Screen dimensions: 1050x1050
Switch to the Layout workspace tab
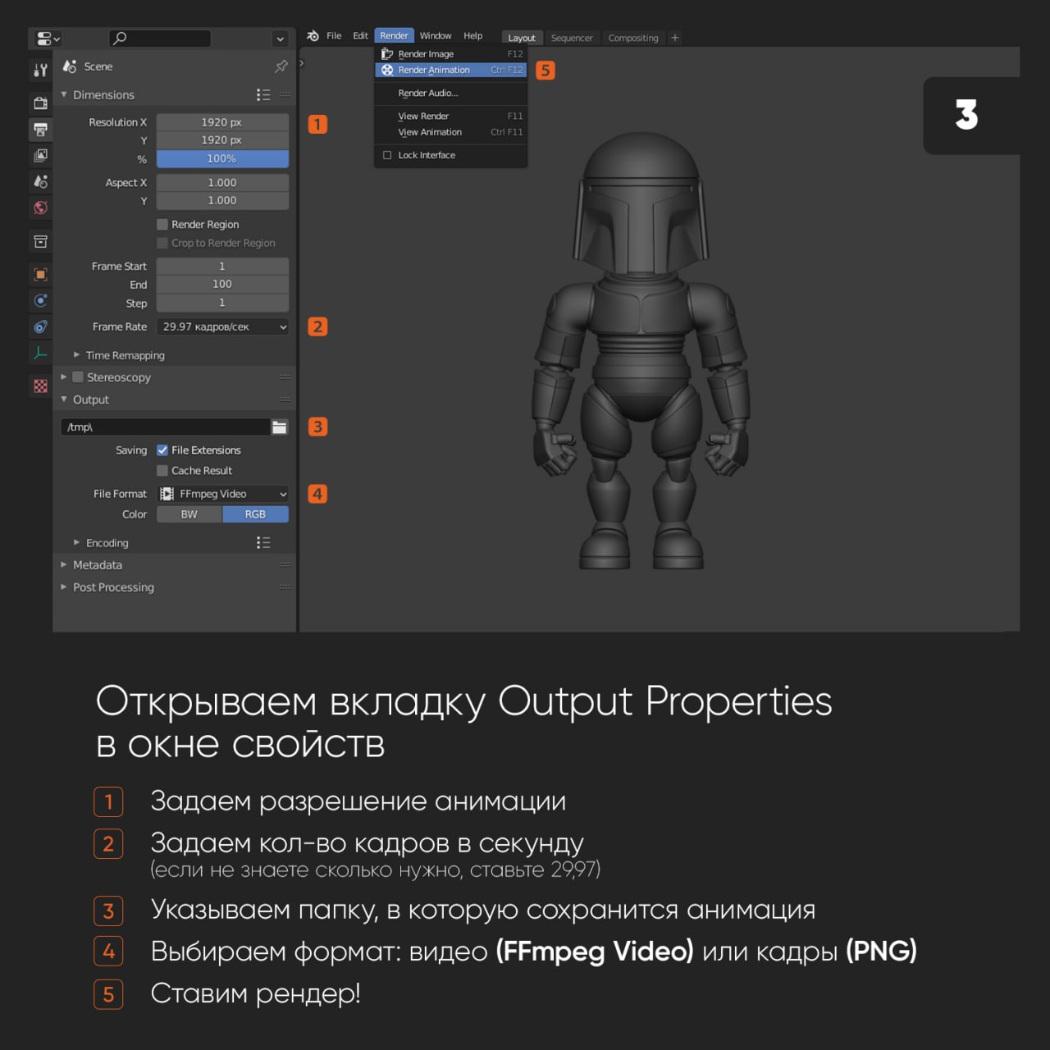(x=521, y=38)
